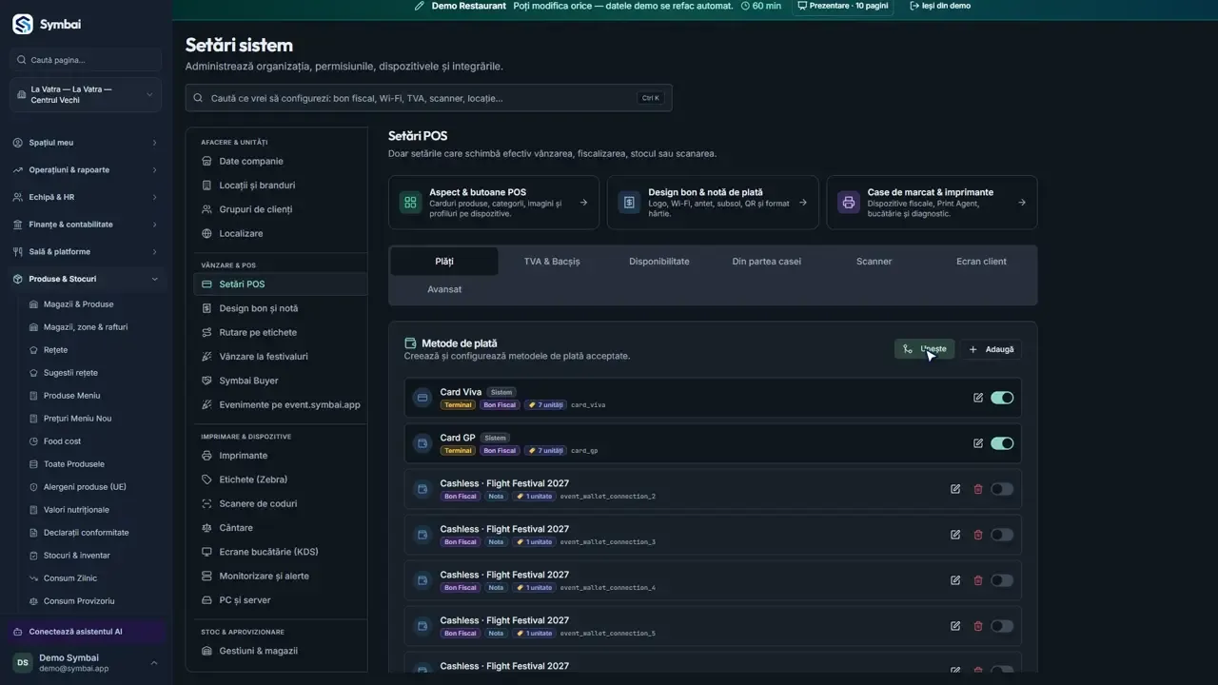Image resolution: width=1218 pixels, height=685 pixels.
Task: Enable the event_wallet_connection_4 toggle
Action: [1002, 580]
